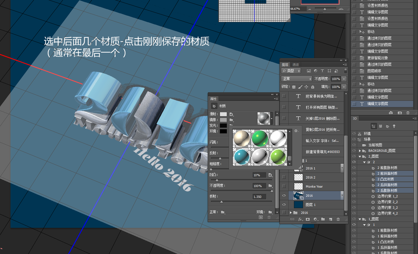418x254 pixels.
Task: Expand the 2016 layer group
Action: (x=291, y=213)
